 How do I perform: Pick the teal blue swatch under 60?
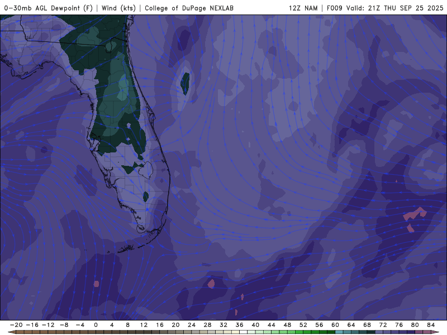pyautogui.click(x=339, y=332)
